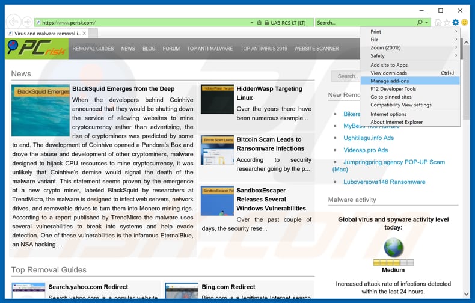Viewport: 475px width, 303px height.
Task: Expand the address bar dropdown arrow
Action: click(252, 23)
